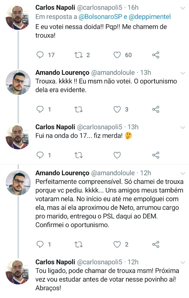Retweet the 'Perfeitamente compreensível' tweet
The height and width of the screenshot is (298, 189).
78,245
